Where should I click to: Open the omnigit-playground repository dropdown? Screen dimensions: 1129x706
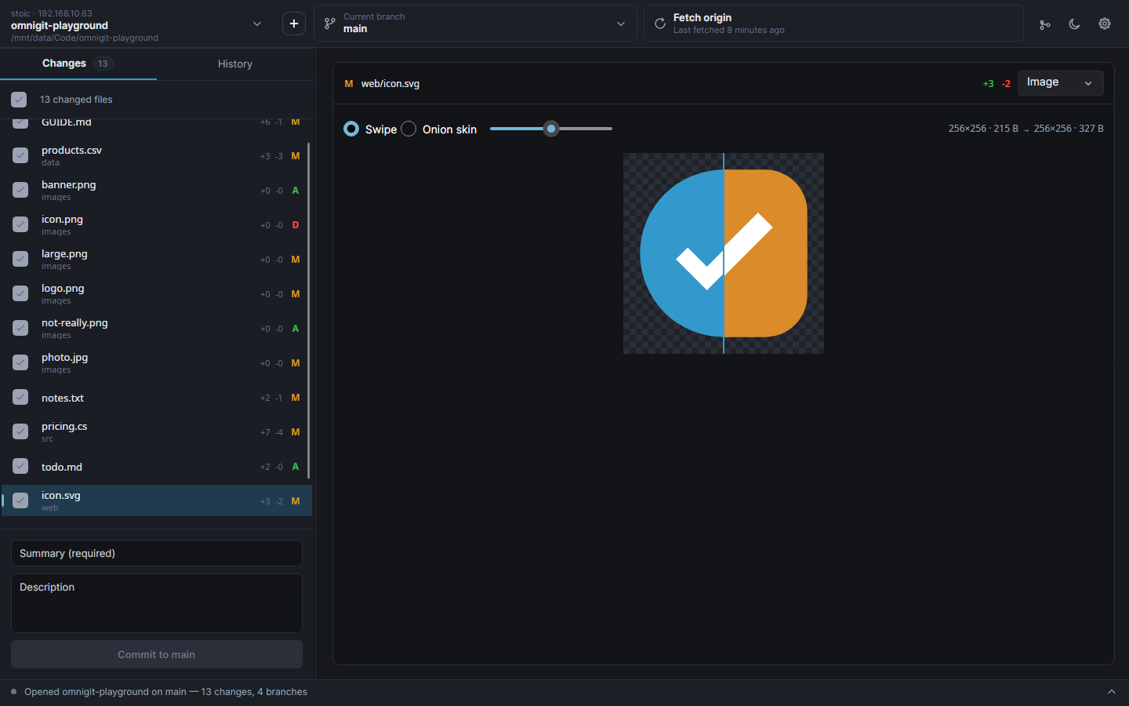[x=256, y=24]
